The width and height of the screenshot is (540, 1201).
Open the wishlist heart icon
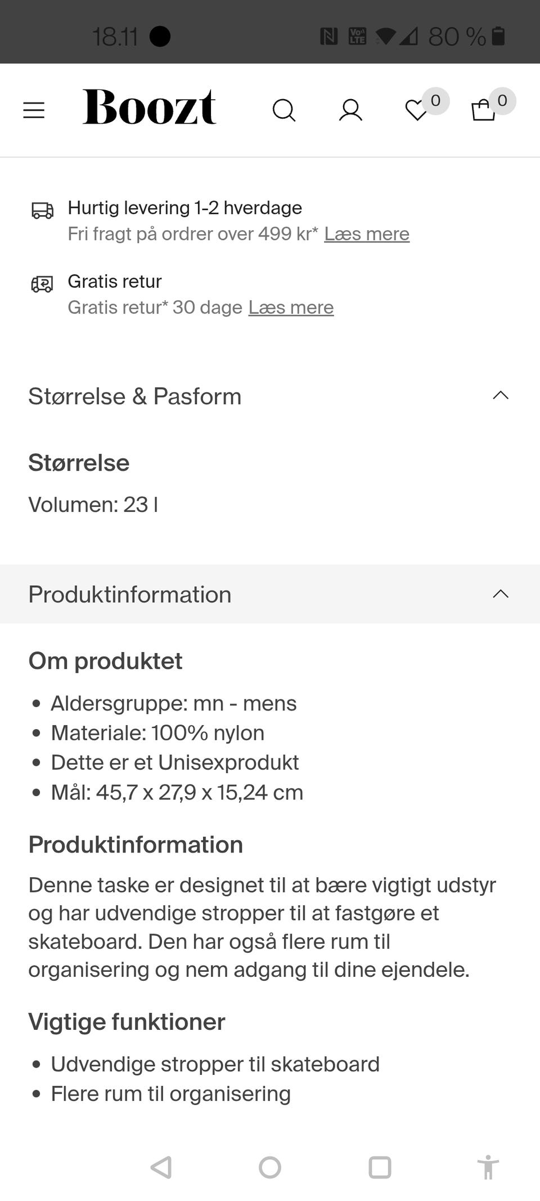tap(417, 110)
